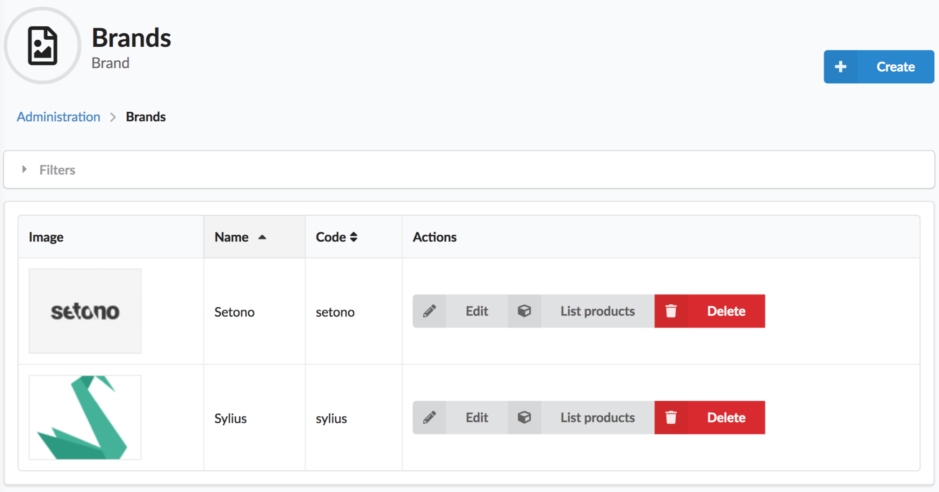939x492 pixels.
Task: Delete the Sylius brand
Action: click(726, 418)
